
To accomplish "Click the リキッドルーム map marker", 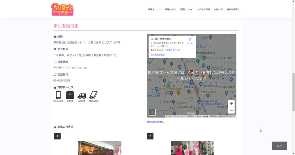I will tap(198, 61).
